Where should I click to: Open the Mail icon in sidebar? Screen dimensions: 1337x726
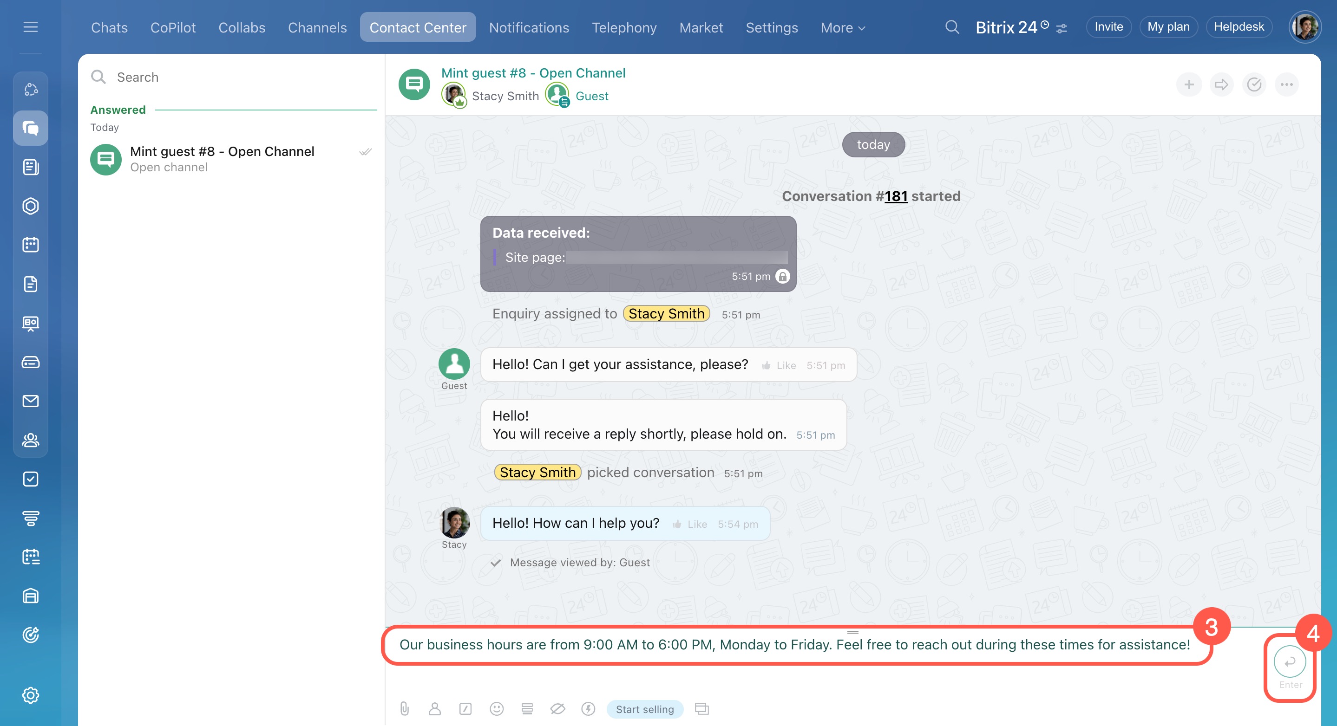(31, 401)
